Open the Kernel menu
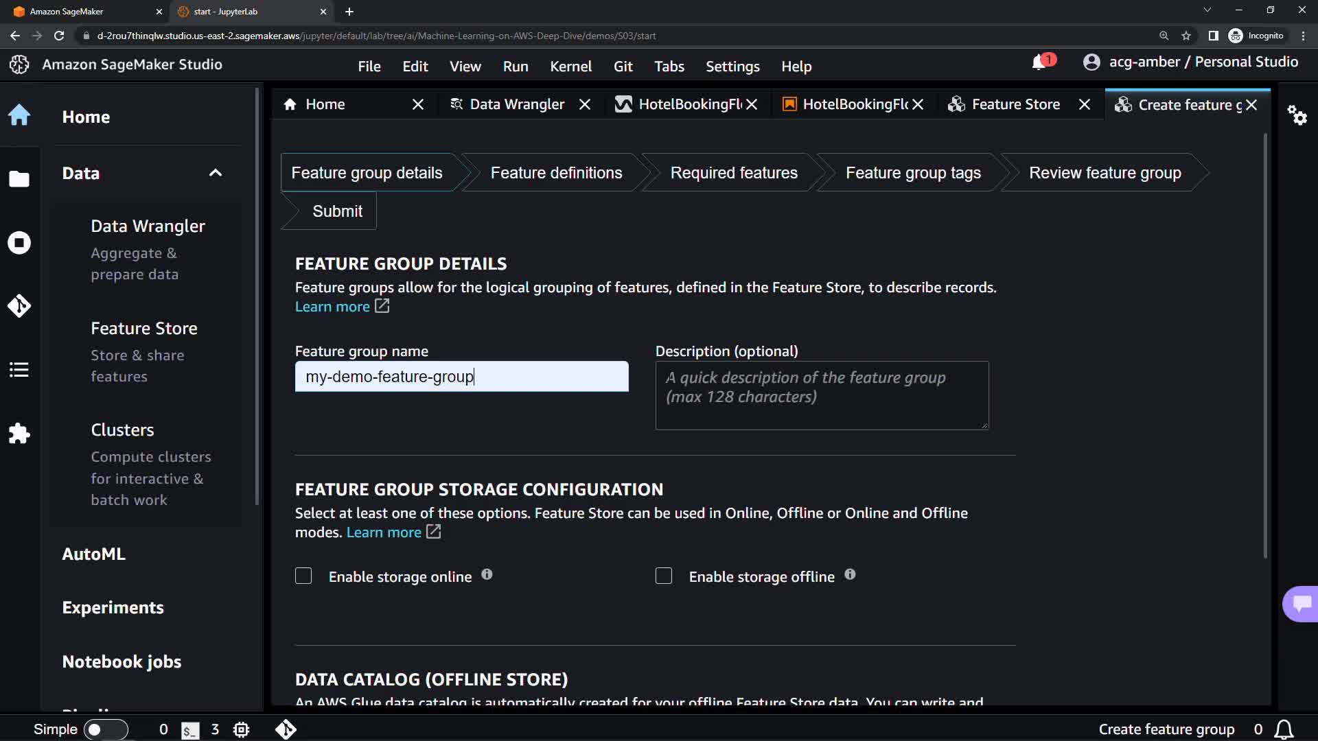 coord(570,67)
